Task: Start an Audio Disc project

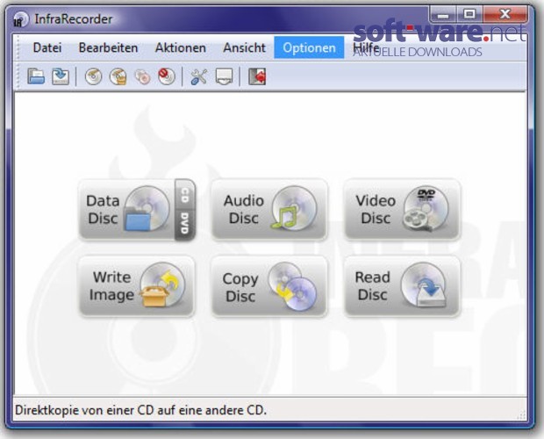Action: [269, 209]
